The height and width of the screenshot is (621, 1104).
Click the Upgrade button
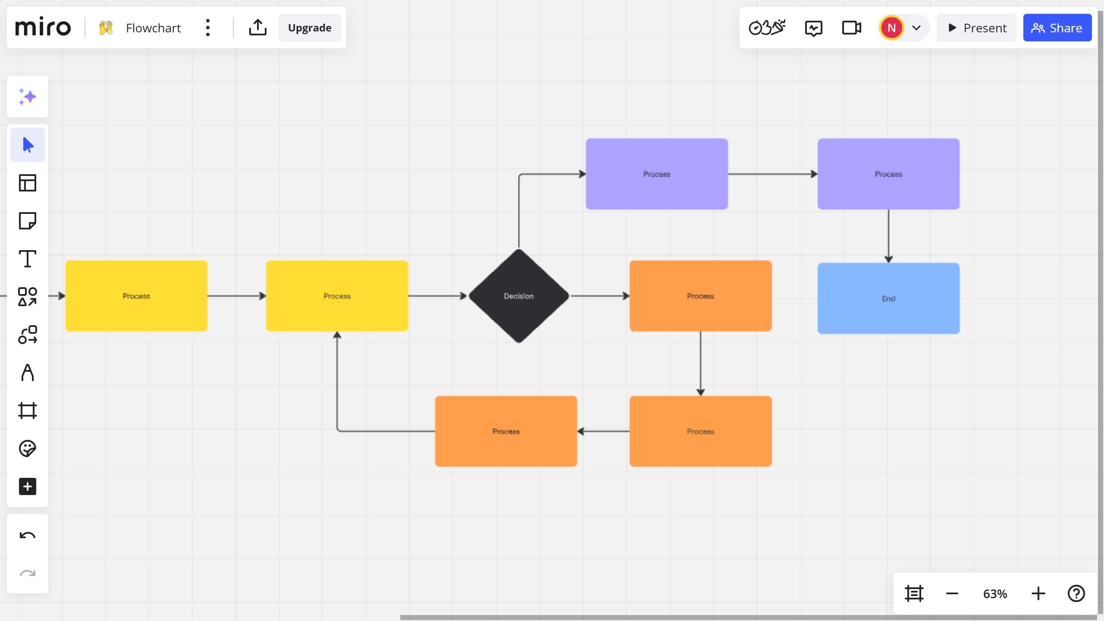click(x=310, y=28)
